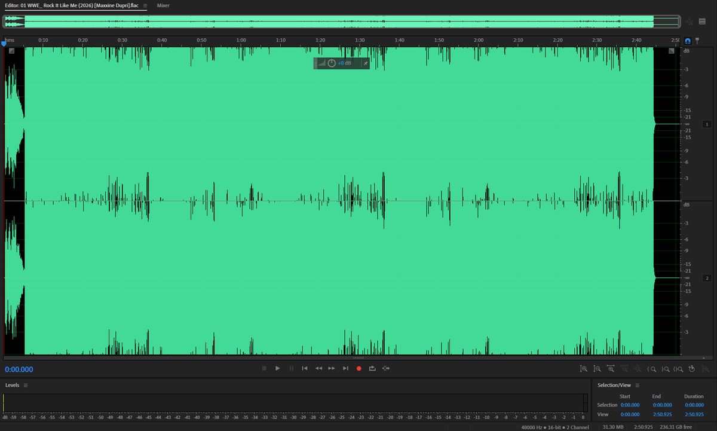Image resolution: width=717 pixels, height=431 pixels.
Task: Click the View Duration field
Action: (x=694, y=414)
